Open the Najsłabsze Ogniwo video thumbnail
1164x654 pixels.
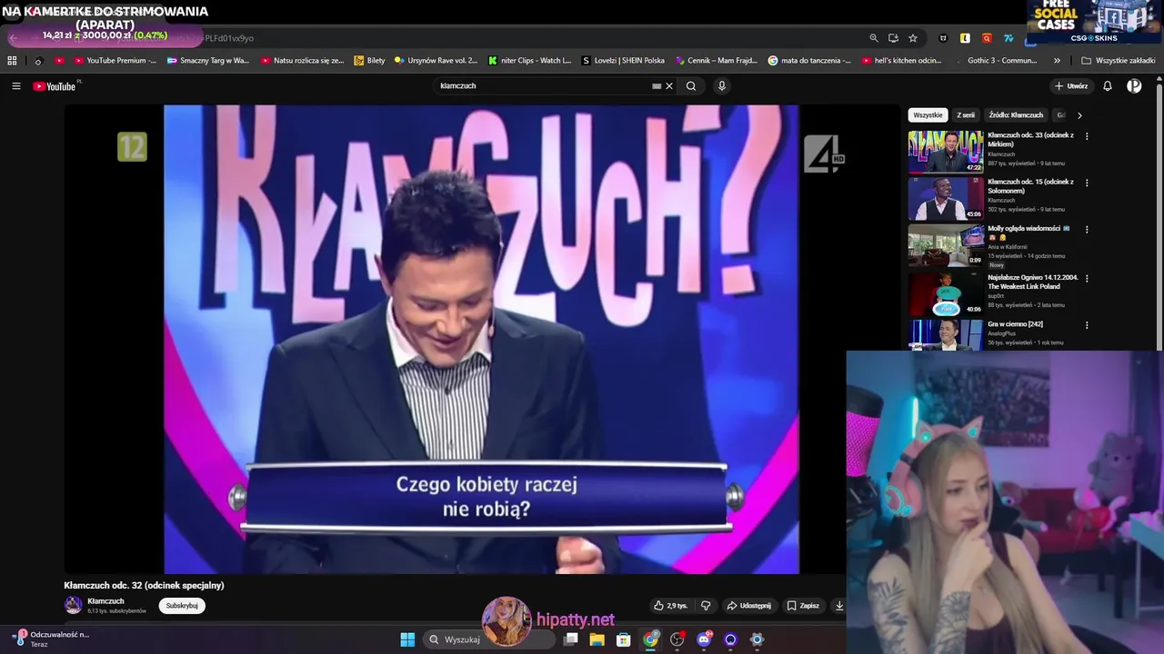pyautogui.click(x=946, y=294)
